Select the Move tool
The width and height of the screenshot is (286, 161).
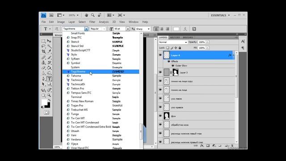click(49, 41)
